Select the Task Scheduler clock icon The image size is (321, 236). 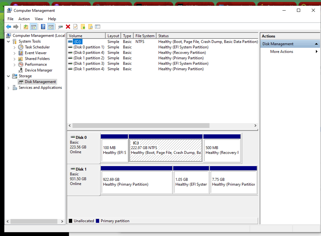pos(21,47)
